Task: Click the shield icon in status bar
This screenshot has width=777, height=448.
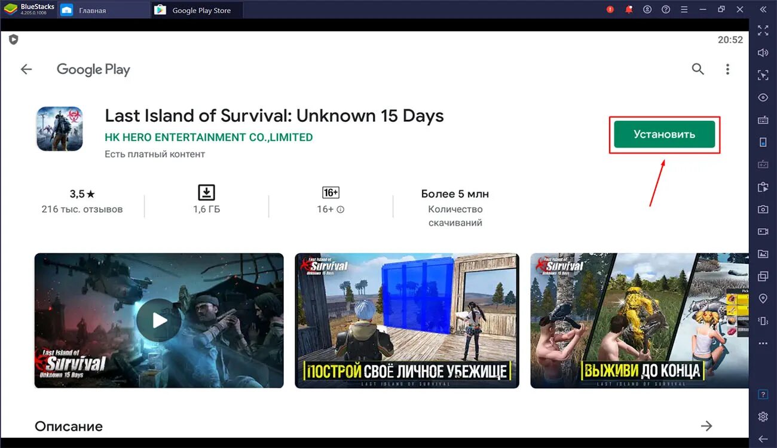Action: pos(13,39)
